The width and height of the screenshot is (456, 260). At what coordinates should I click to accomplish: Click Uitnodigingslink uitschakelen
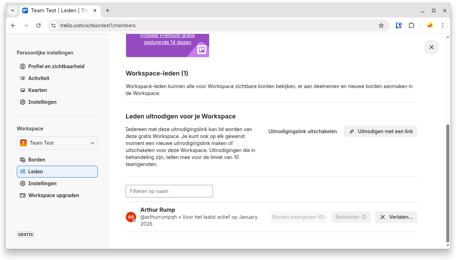(x=302, y=131)
